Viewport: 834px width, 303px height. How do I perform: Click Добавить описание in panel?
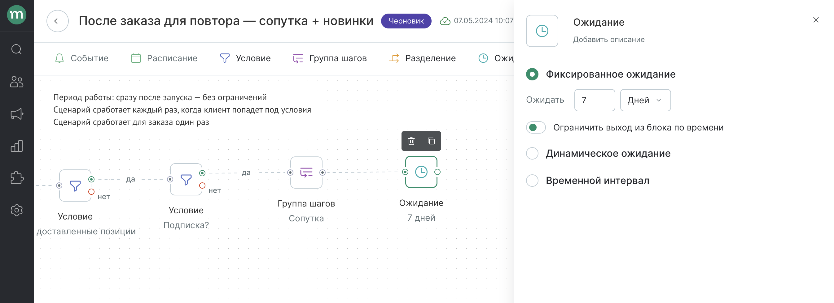point(609,39)
